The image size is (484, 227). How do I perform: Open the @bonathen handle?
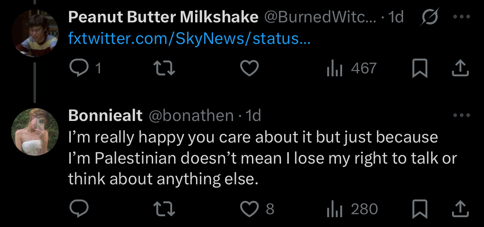click(x=191, y=116)
